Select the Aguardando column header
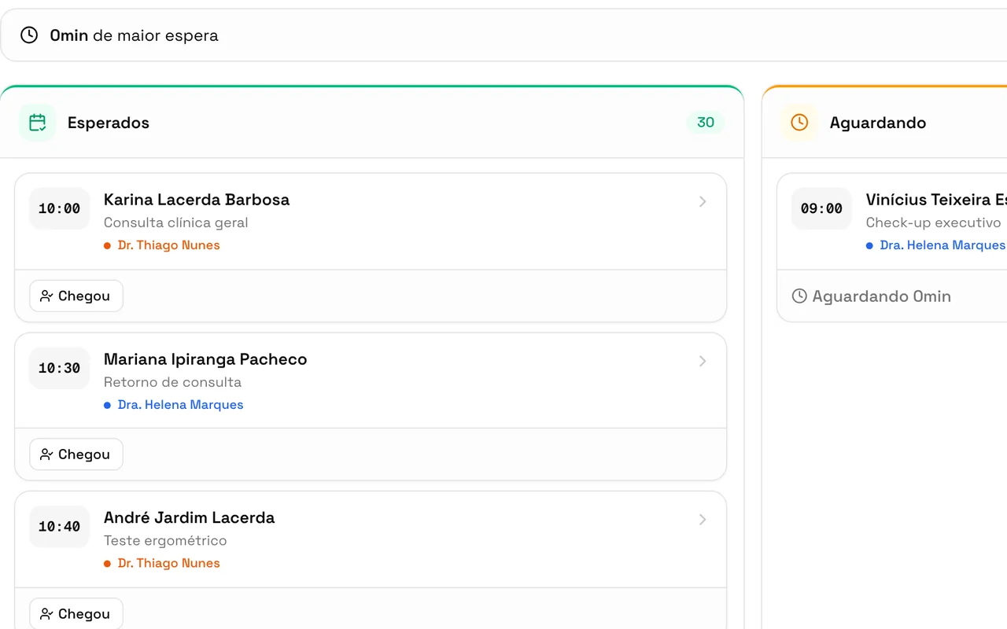Screen dimensions: 1007x629 click(x=884, y=123)
